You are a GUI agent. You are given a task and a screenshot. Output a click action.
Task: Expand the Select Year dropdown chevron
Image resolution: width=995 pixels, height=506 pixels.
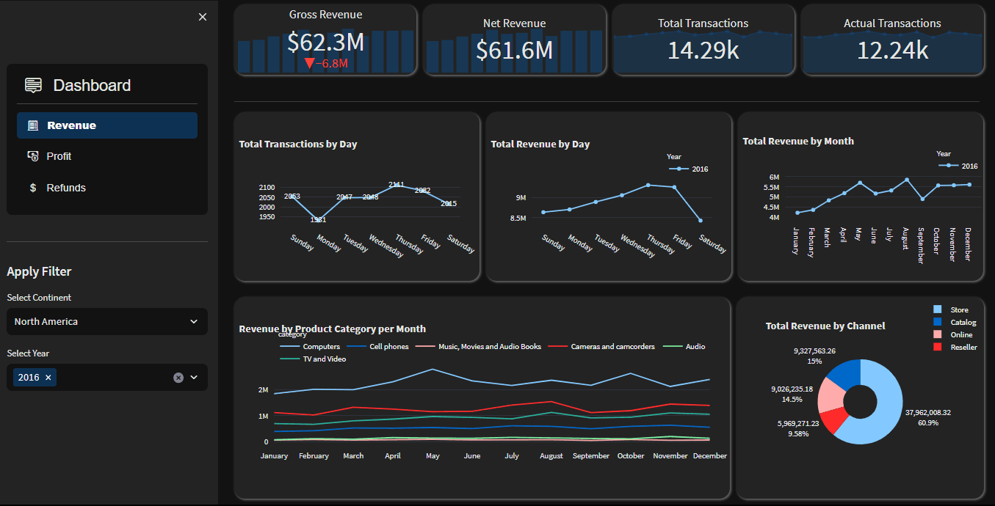click(x=193, y=377)
